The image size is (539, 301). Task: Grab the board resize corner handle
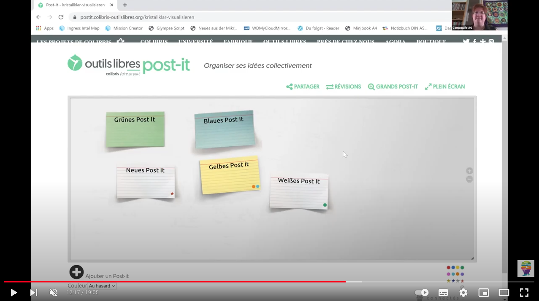tap(472, 258)
